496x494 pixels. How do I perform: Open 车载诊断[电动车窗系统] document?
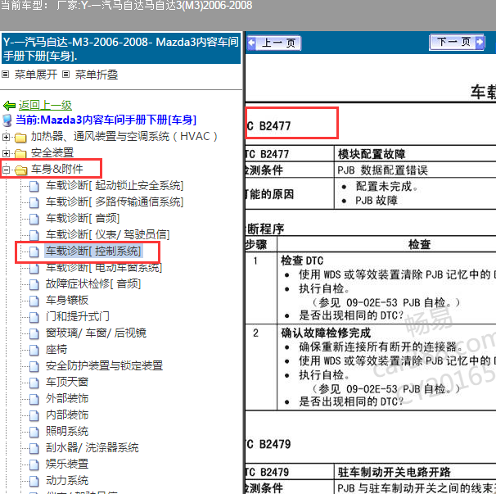pos(104,268)
